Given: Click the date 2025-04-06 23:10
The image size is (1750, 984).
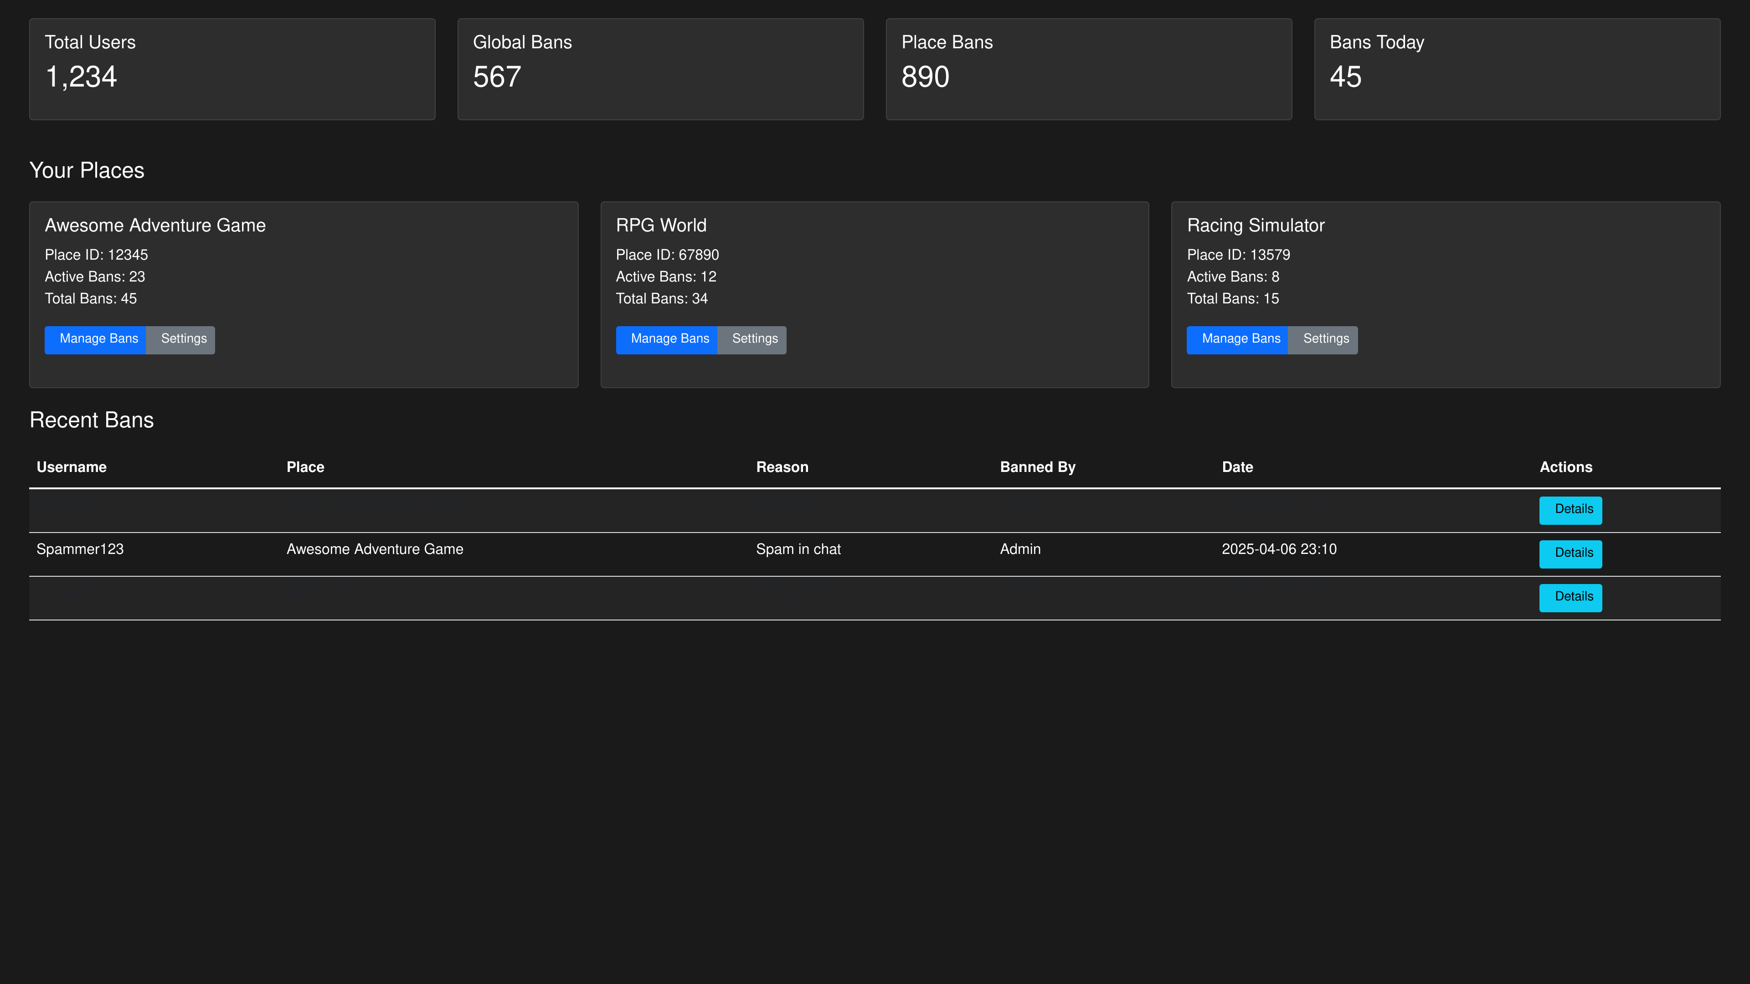Looking at the screenshot, I should tap(1278, 549).
